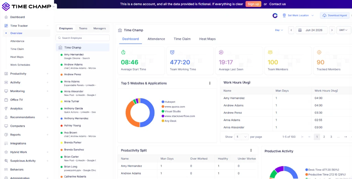Open the Productivity Split three-dot menu

pyautogui.click(x=251, y=150)
